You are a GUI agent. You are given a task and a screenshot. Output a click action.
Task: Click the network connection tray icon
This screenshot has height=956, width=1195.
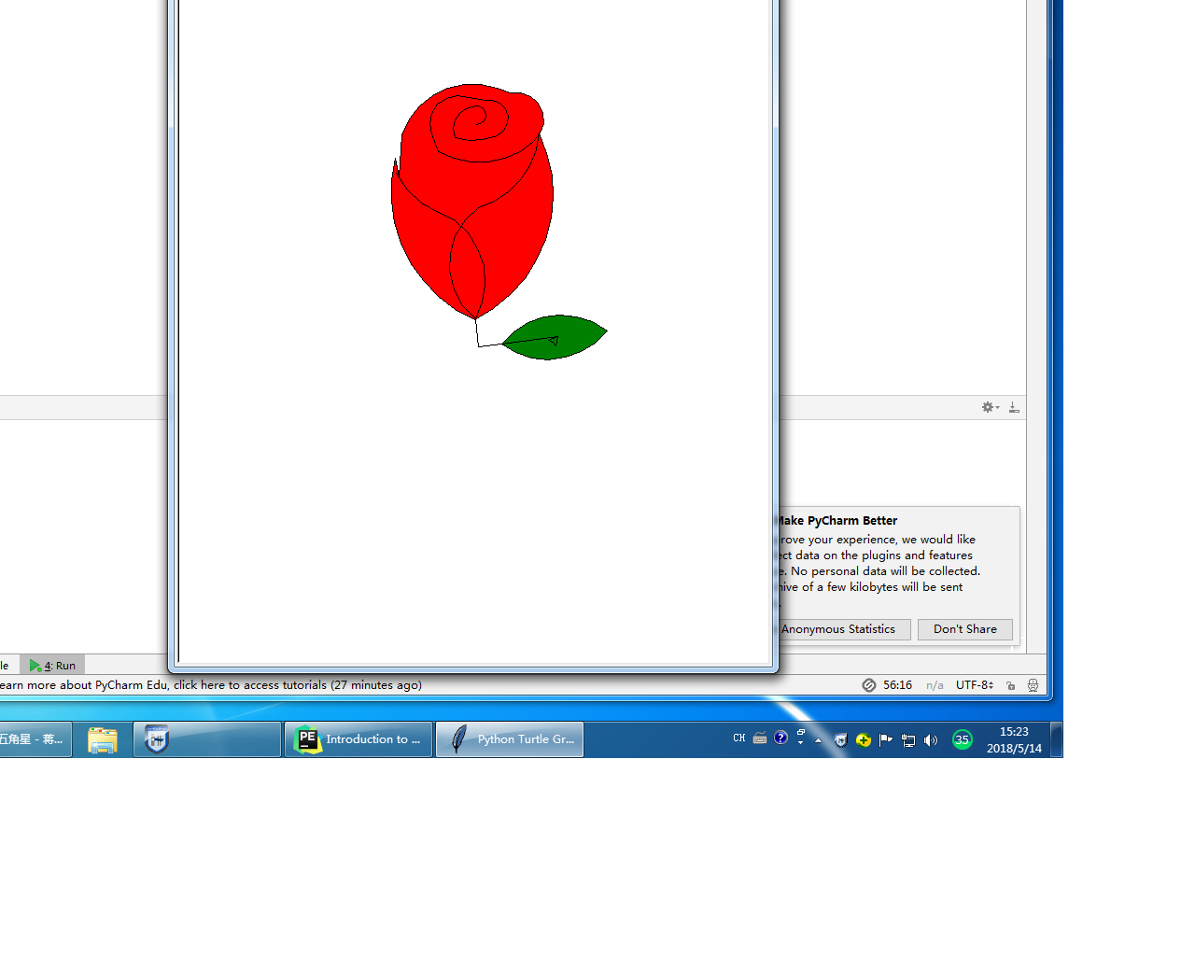click(x=908, y=740)
